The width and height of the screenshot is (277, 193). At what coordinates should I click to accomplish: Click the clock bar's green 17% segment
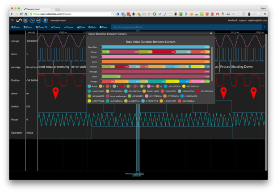pyautogui.click(x=110, y=77)
